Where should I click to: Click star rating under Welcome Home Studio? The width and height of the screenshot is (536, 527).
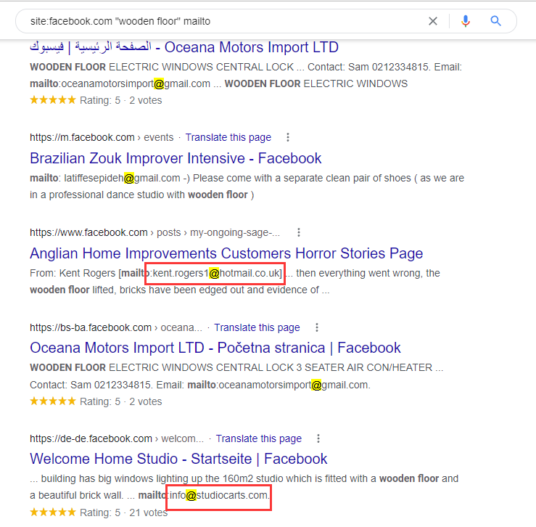pyautogui.click(x=53, y=512)
